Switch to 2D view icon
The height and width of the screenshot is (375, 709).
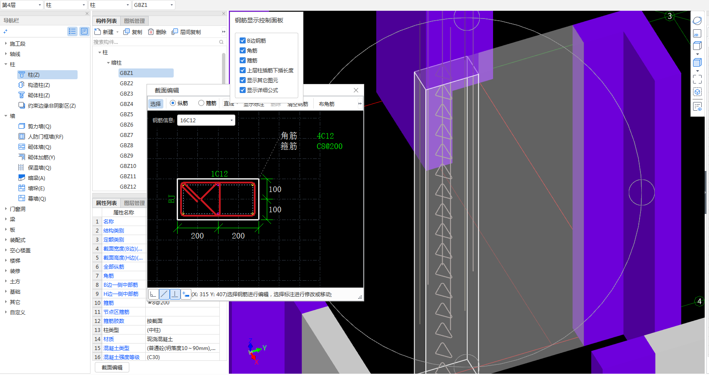pos(697,34)
